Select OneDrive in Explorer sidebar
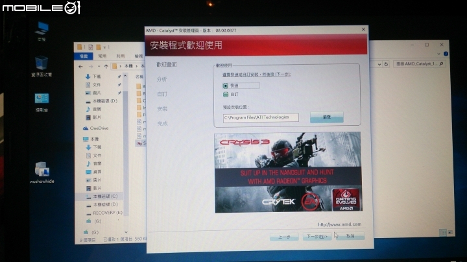The width and height of the screenshot is (467, 262). coord(95,128)
